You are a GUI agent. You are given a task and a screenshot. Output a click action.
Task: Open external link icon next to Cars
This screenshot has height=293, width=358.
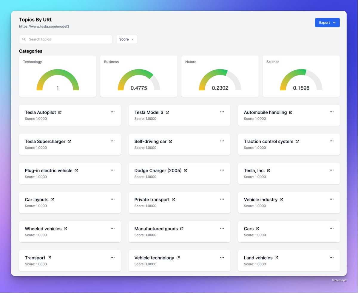point(257,229)
